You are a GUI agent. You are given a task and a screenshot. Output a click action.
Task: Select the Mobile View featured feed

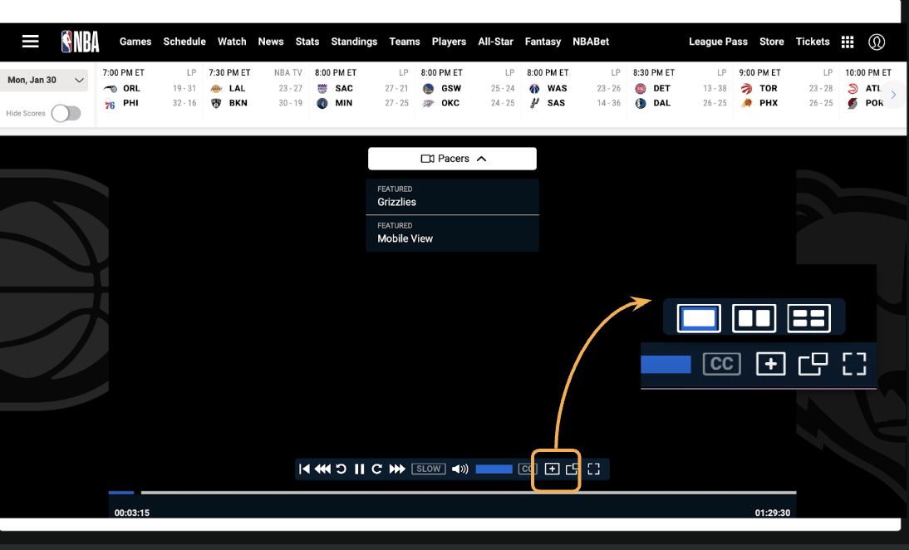[x=452, y=233]
